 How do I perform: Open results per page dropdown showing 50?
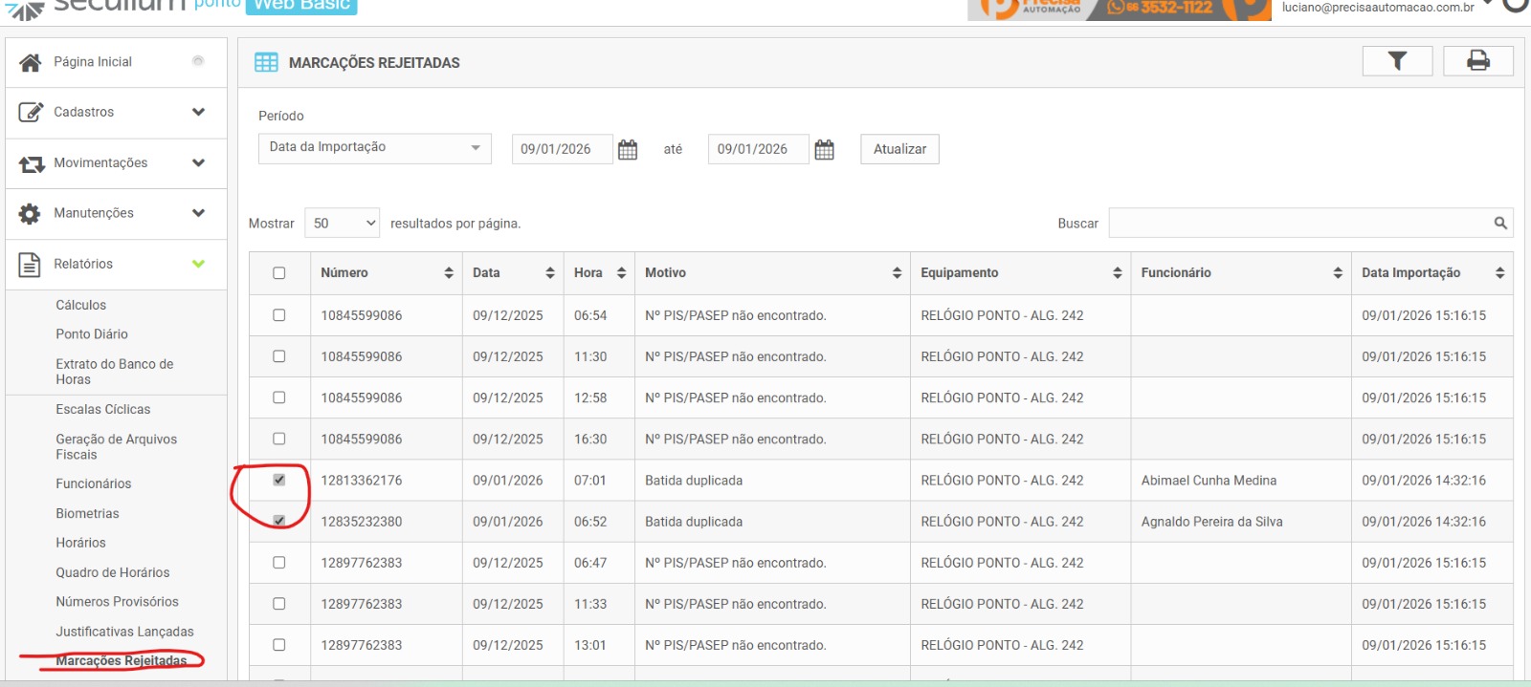point(342,224)
